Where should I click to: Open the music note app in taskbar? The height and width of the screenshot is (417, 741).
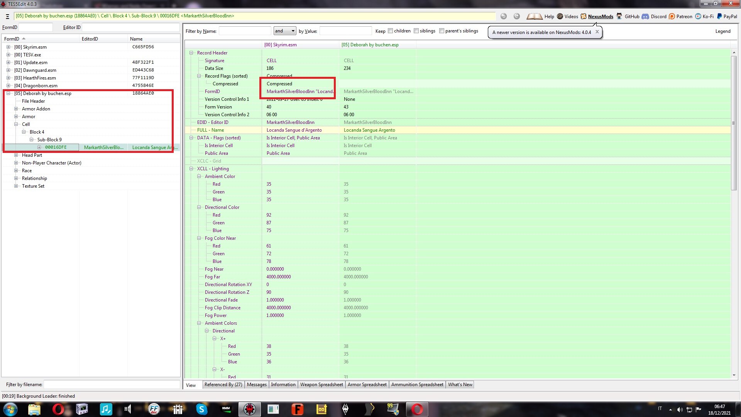pyautogui.click(x=106, y=409)
